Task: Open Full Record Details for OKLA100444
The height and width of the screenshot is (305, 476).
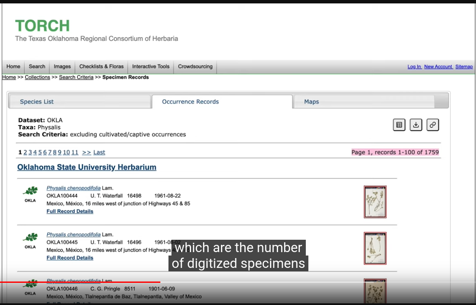Action: (x=70, y=211)
